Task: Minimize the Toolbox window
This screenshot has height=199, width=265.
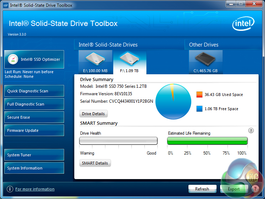Action: [231, 4]
